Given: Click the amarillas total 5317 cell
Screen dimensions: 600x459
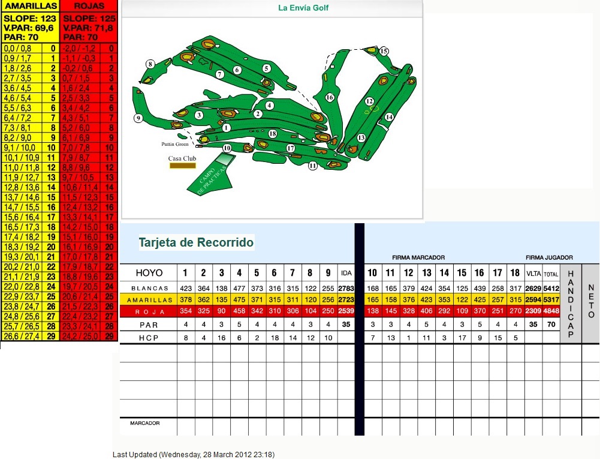Looking at the screenshot, I should click(551, 299).
